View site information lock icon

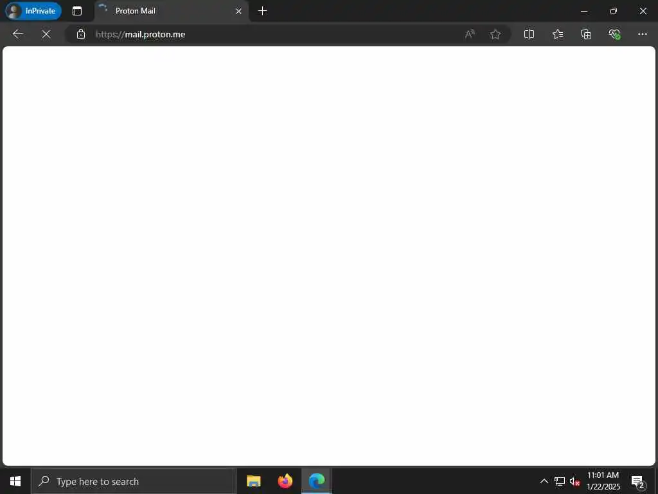coord(81,34)
